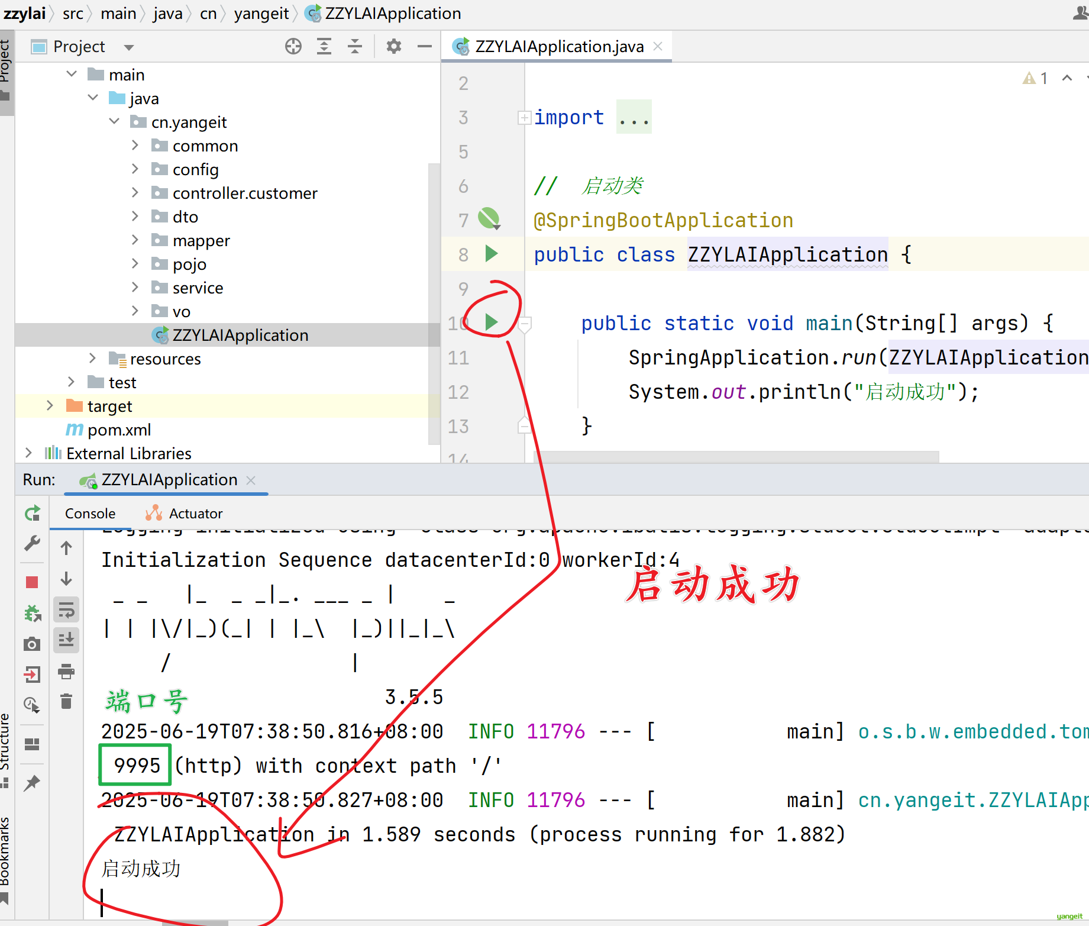
Task: Click the Spring bean gutter icon on line 7
Action: pos(490,219)
